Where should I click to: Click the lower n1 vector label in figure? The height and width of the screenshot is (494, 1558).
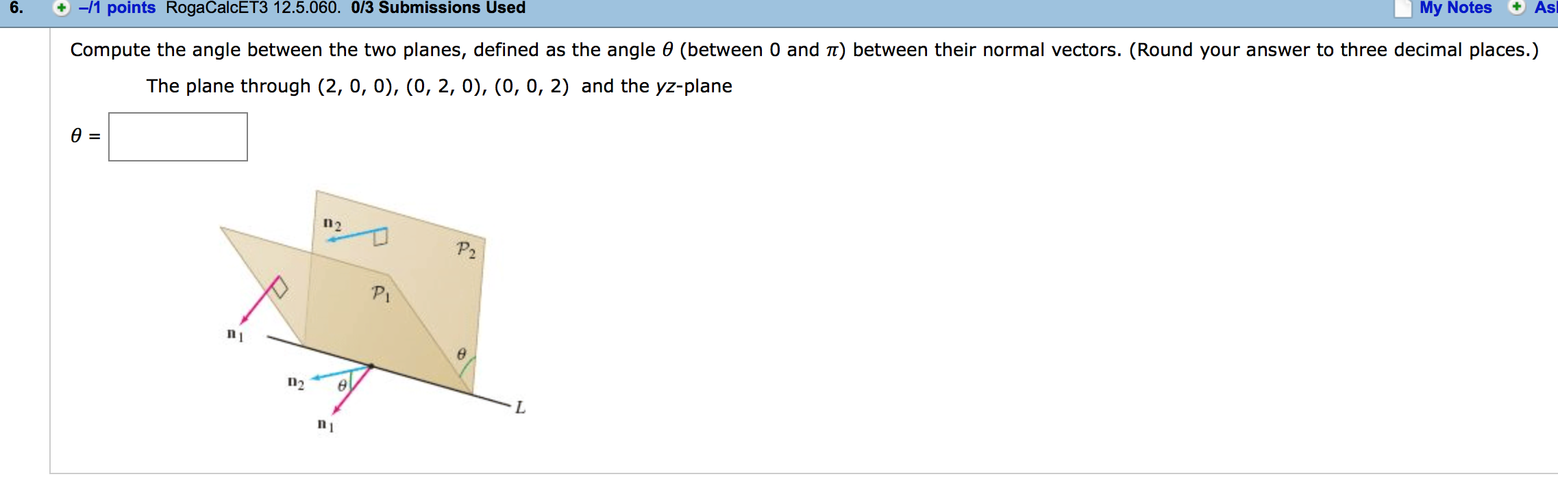(x=325, y=424)
